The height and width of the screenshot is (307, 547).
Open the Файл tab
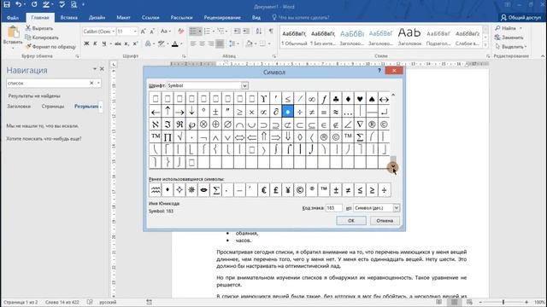point(13,17)
